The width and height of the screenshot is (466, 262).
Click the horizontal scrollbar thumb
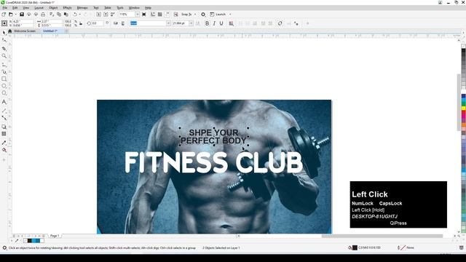[382, 236]
